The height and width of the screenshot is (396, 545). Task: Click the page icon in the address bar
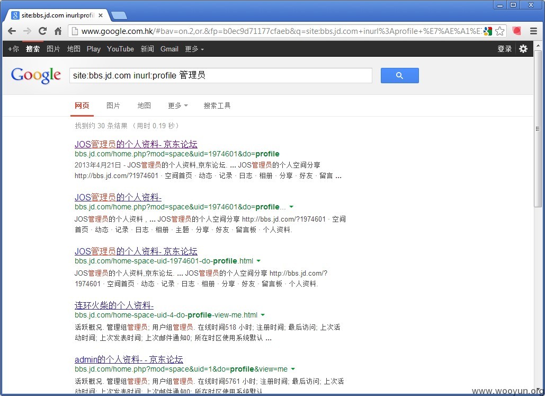(74, 31)
